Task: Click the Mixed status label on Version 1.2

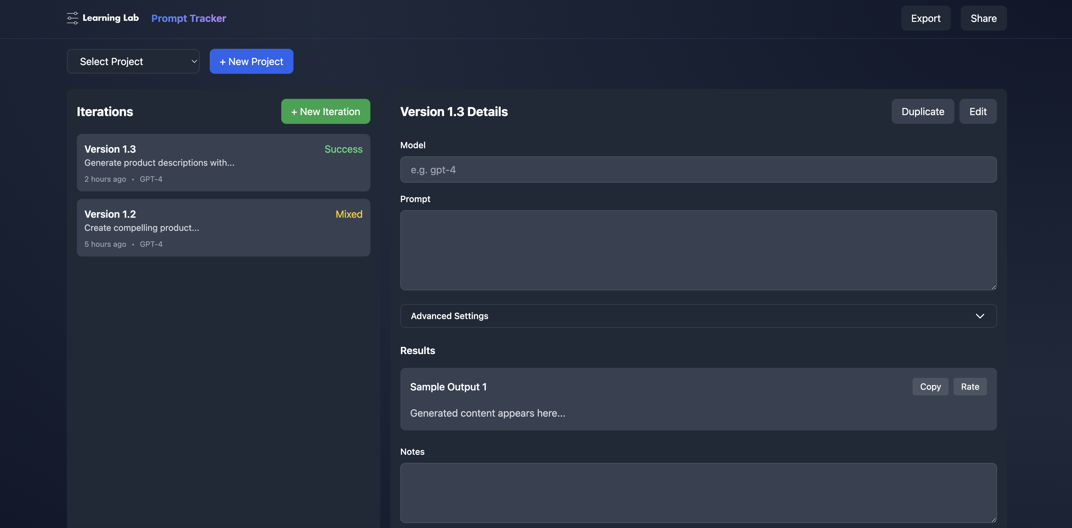Action: [x=349, y=214]
